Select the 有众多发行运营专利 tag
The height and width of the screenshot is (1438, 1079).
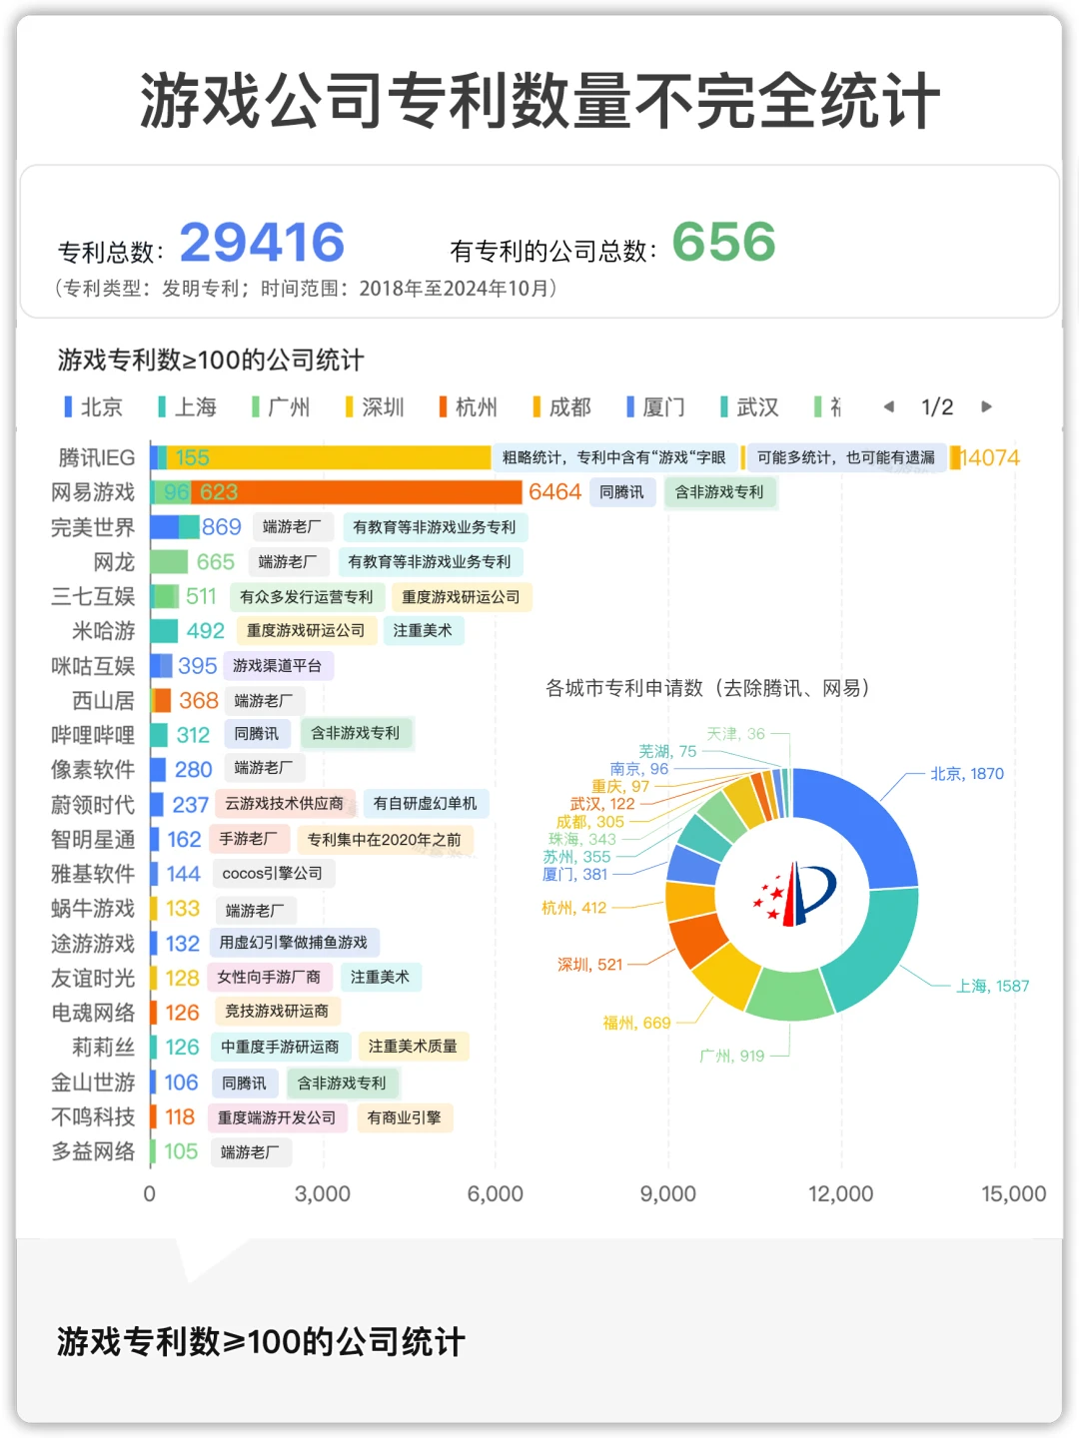[307, 597]
